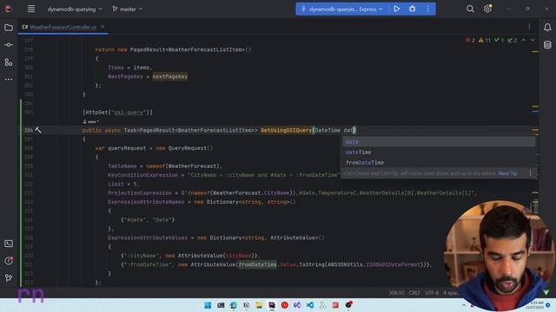Click the nextPageKey highlighted variable

[x=170, y=76]
